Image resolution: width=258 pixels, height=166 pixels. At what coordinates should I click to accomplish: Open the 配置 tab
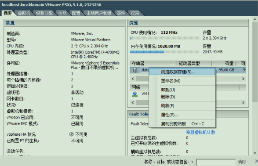pos(76,13)
